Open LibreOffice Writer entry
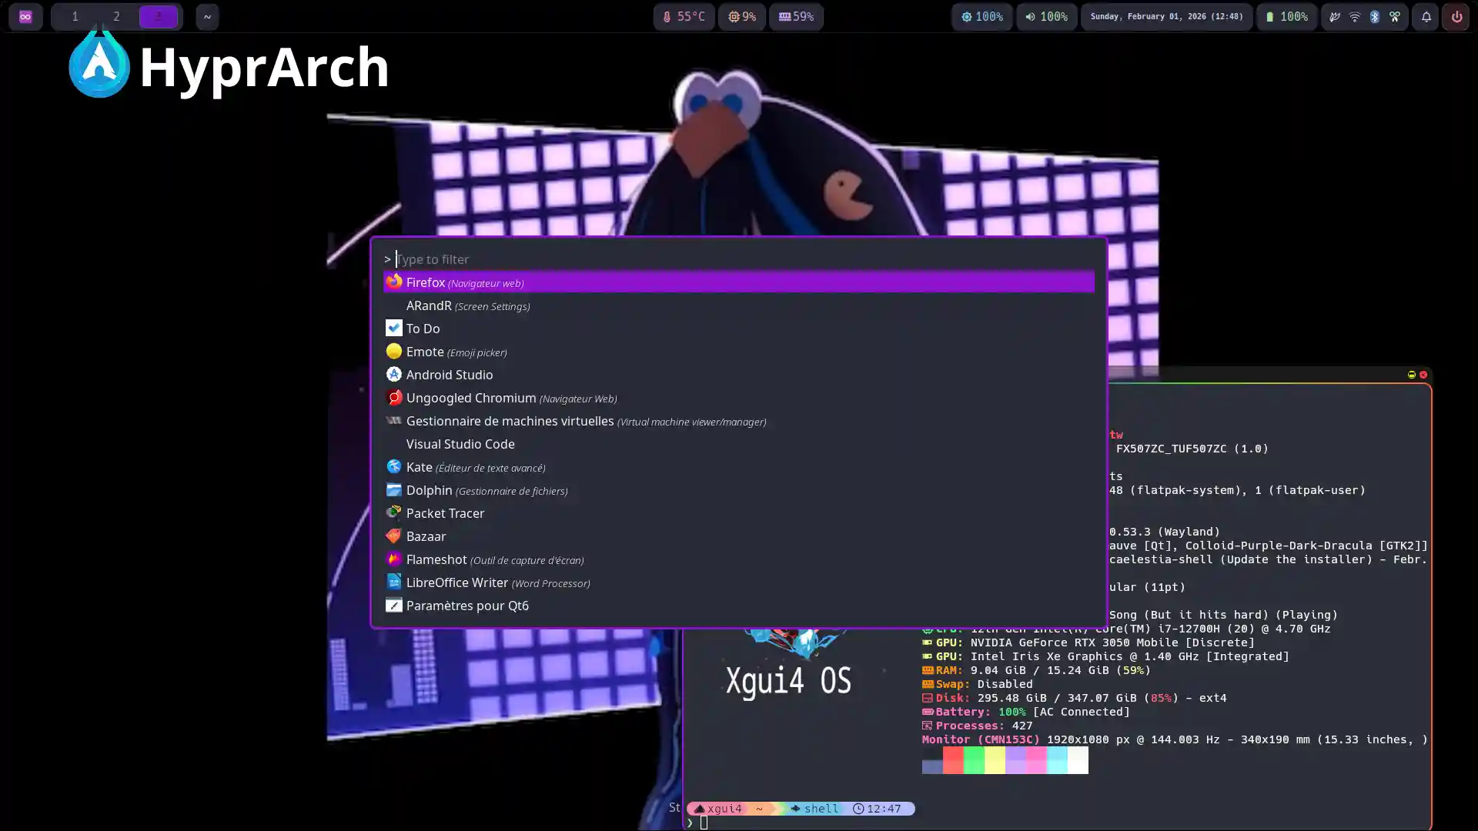This screenshot has width=1478, height=831. click(x=739, y=582)
